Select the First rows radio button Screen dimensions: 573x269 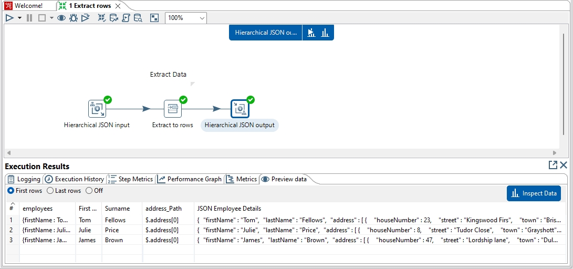click(11, 191)
